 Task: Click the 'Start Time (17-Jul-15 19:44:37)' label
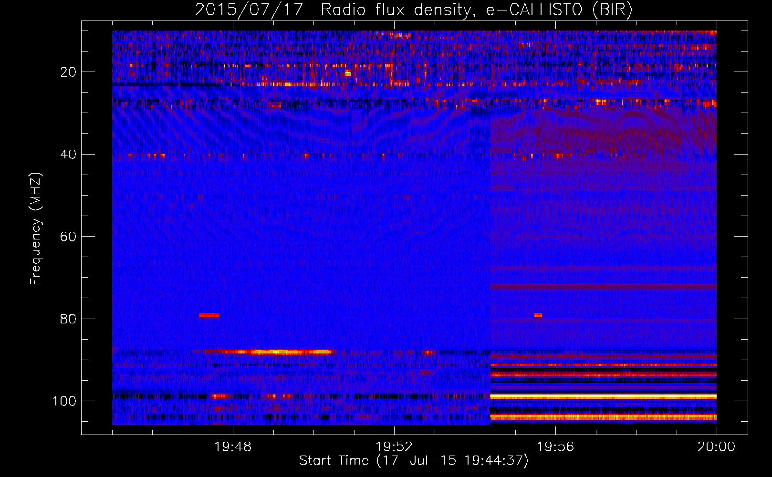tap(414, 461)
